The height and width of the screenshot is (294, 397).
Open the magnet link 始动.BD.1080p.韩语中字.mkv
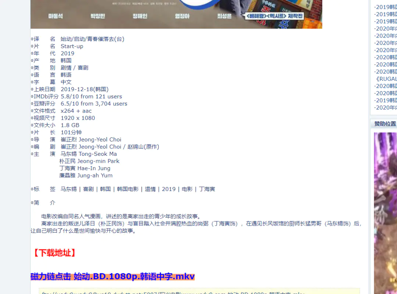pyautogui.click(x=112, y=276)
